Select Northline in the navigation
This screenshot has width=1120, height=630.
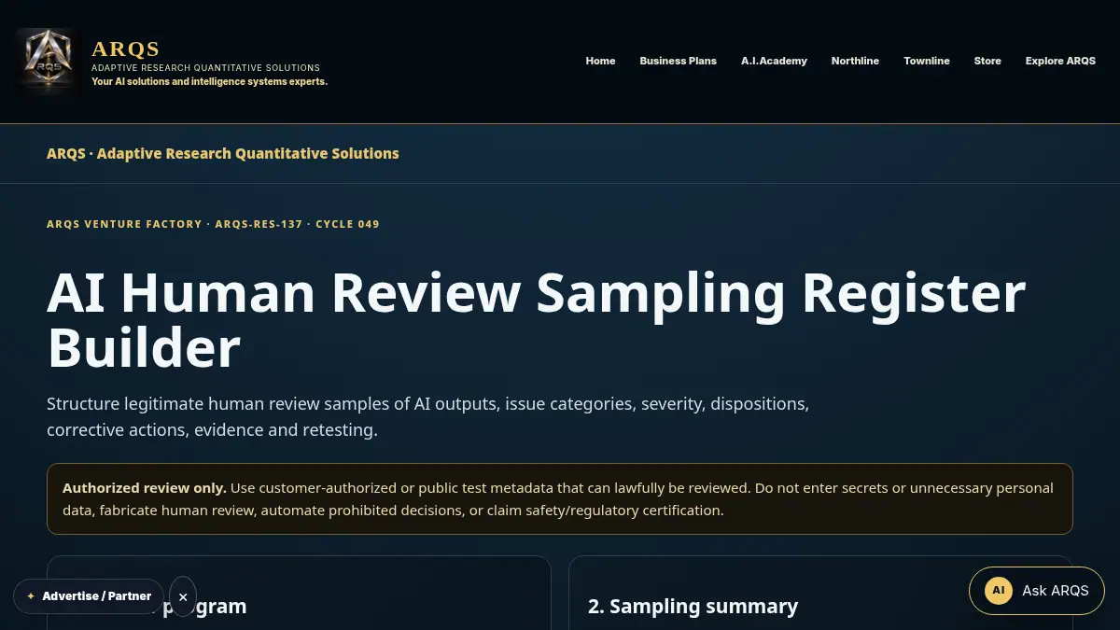pos(855,61)
